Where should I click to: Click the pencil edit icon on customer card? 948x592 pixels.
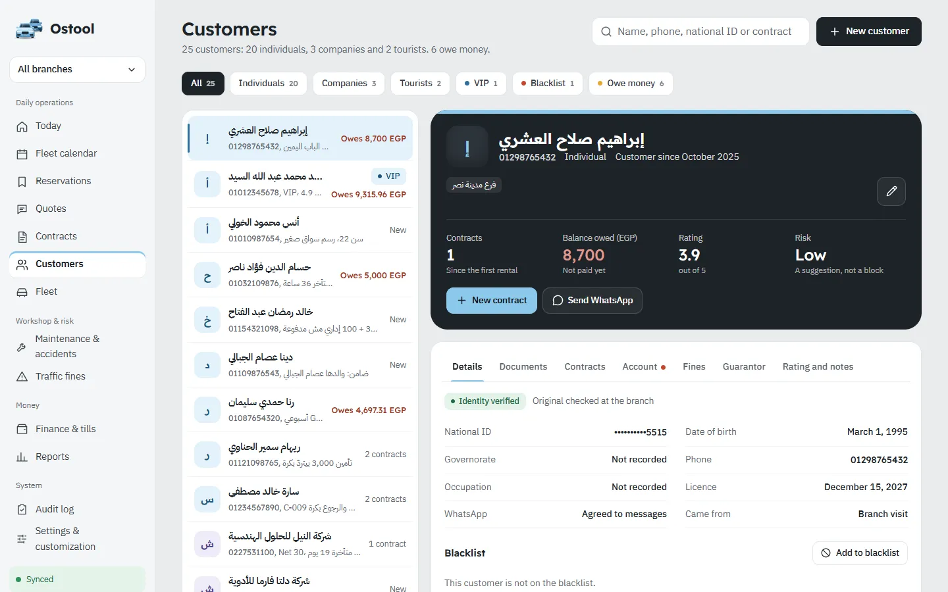(891, 191)
